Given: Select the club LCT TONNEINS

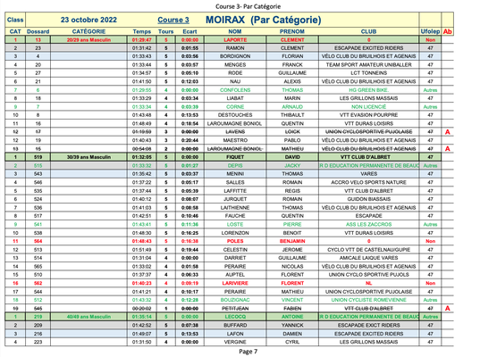Looking at the screenshot, I should pyautogui.click(x=368, y=73).
